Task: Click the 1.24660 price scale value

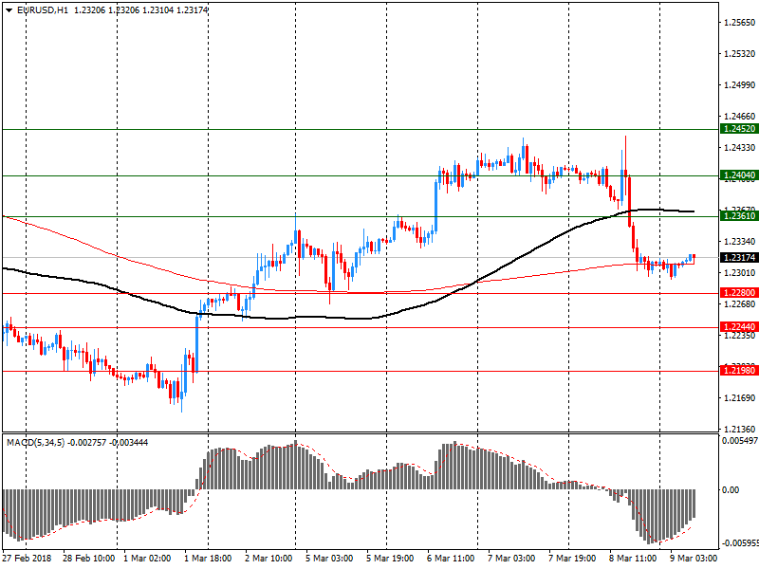Action: pos(740,116)
